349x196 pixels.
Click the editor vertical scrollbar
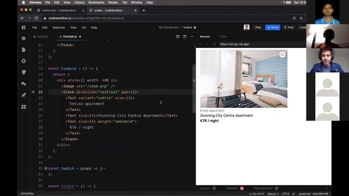[x=194, y=89]
